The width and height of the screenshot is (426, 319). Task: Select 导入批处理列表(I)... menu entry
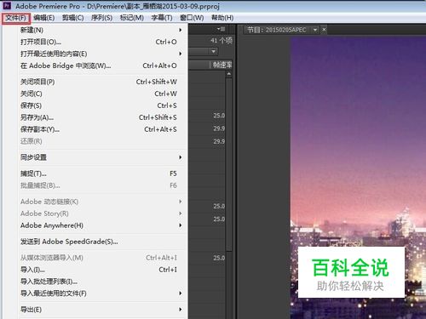101,282
